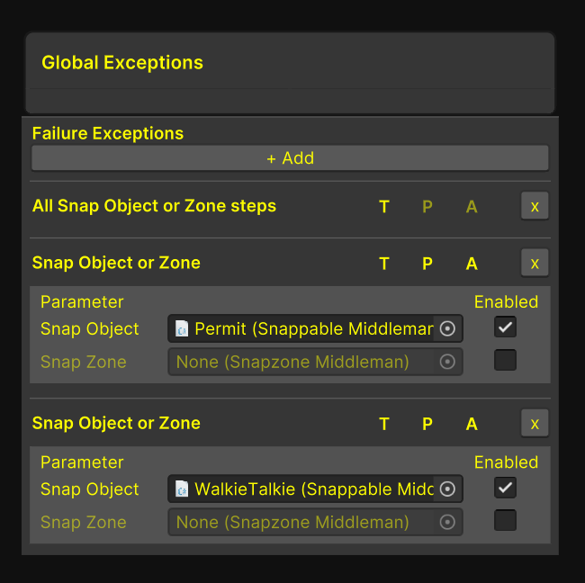This screenshot has height=583, width=585.
Task: Open picker for first empty Snap Zone
Action: (x=447, y=362)
